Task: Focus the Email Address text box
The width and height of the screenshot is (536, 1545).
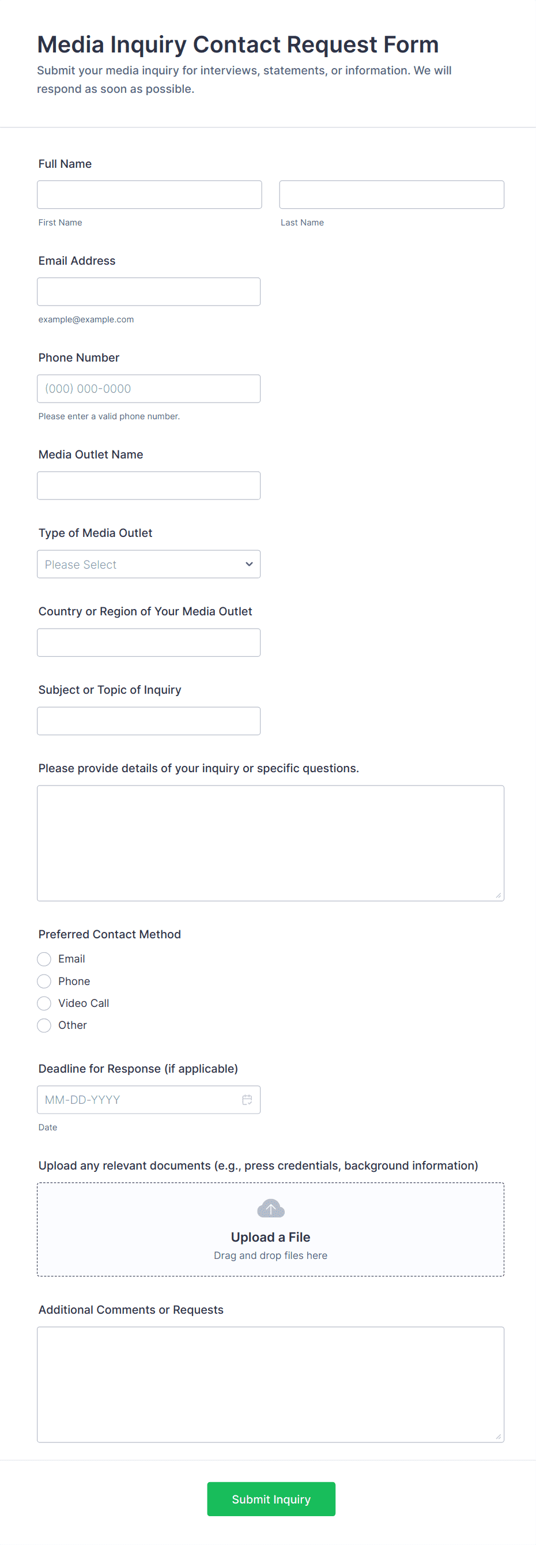Action: (x=149, y=292)
